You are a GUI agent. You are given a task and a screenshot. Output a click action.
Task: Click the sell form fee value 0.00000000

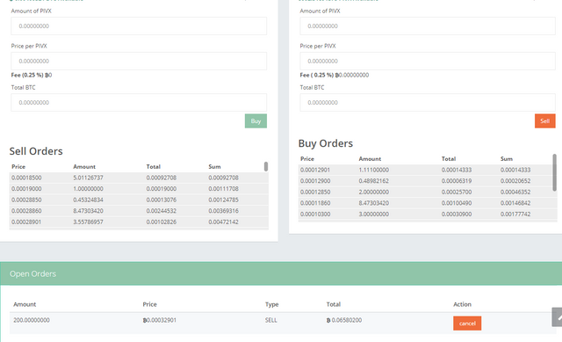(354, 75)
